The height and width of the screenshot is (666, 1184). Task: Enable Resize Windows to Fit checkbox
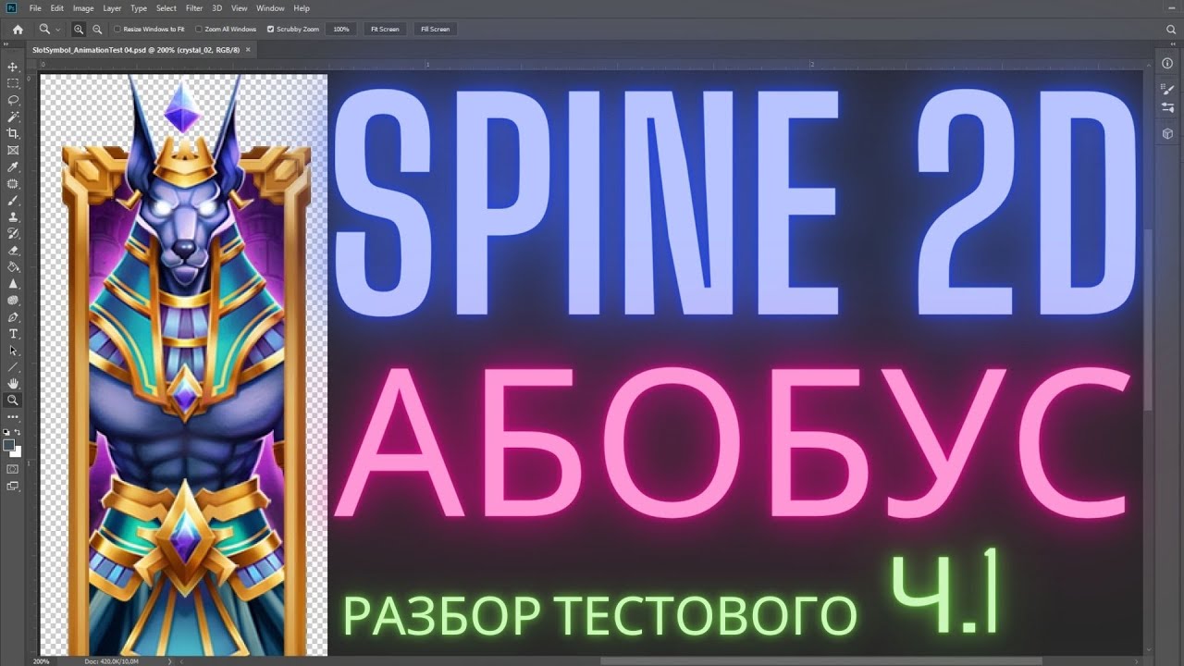tap(117, 30)
